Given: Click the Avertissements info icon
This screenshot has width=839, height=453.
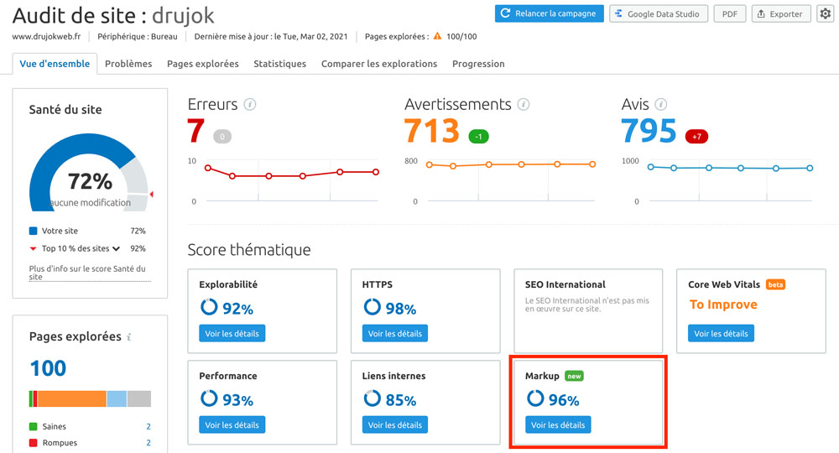Looking at the screenshot, I should coord(524,104).
